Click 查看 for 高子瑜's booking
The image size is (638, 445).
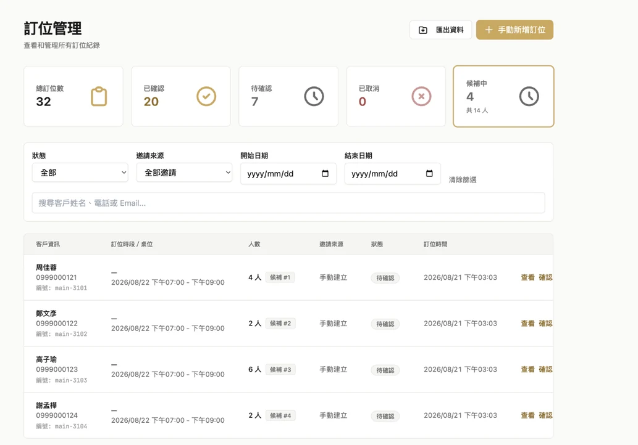tap(527, 369)
